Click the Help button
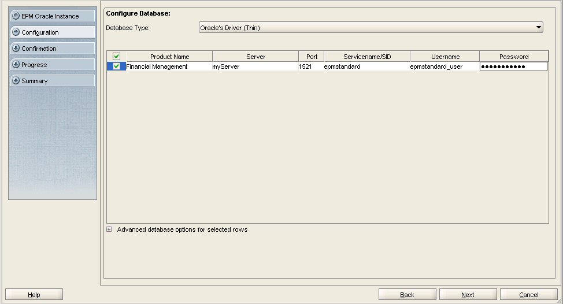 click(x=34, y=294)
